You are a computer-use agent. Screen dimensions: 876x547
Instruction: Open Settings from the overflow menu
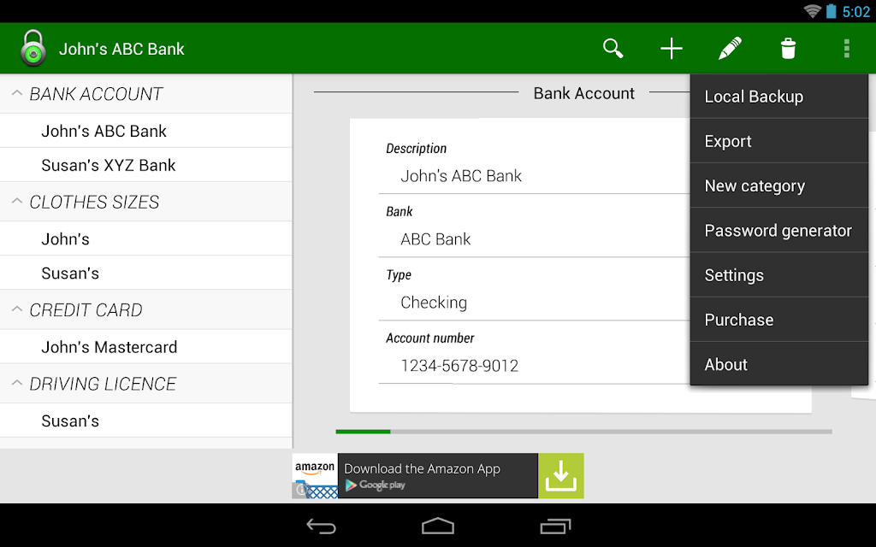(778, 274)
